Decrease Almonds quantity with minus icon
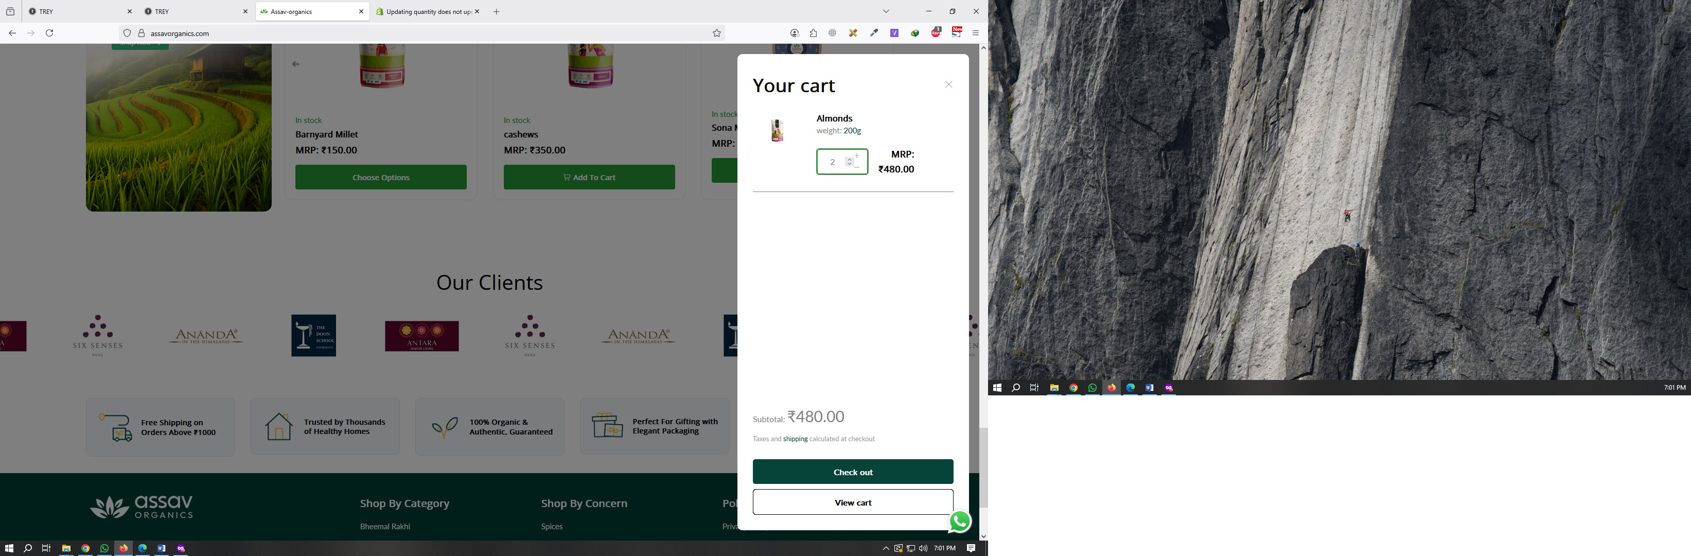Viewport: 1691px width, 556px height. (857, 167)
